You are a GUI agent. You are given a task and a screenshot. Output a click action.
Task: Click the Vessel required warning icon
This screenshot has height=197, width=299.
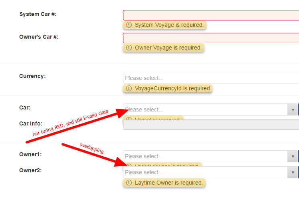(129, 119)
